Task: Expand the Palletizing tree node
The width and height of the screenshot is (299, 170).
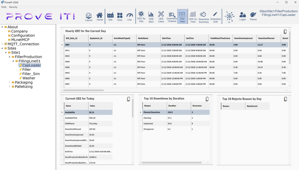Action: [x=9, y=87]
